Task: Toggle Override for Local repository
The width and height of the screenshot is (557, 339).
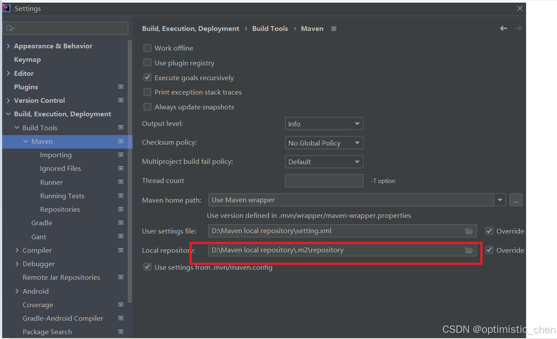Action: coord(489,250)
